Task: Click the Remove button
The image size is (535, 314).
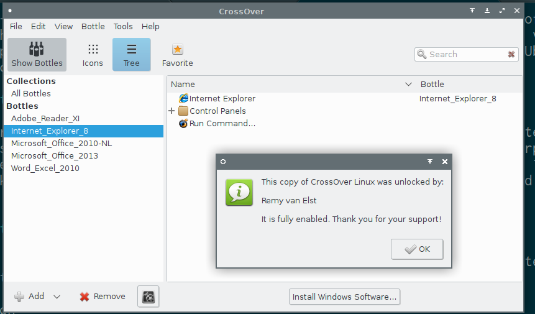Action: 103,296
